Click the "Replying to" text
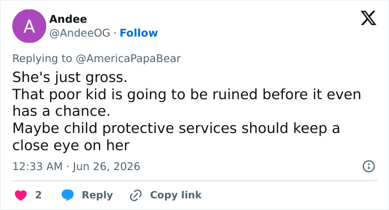The image size is (389, 210). click(x=42, y=59)
